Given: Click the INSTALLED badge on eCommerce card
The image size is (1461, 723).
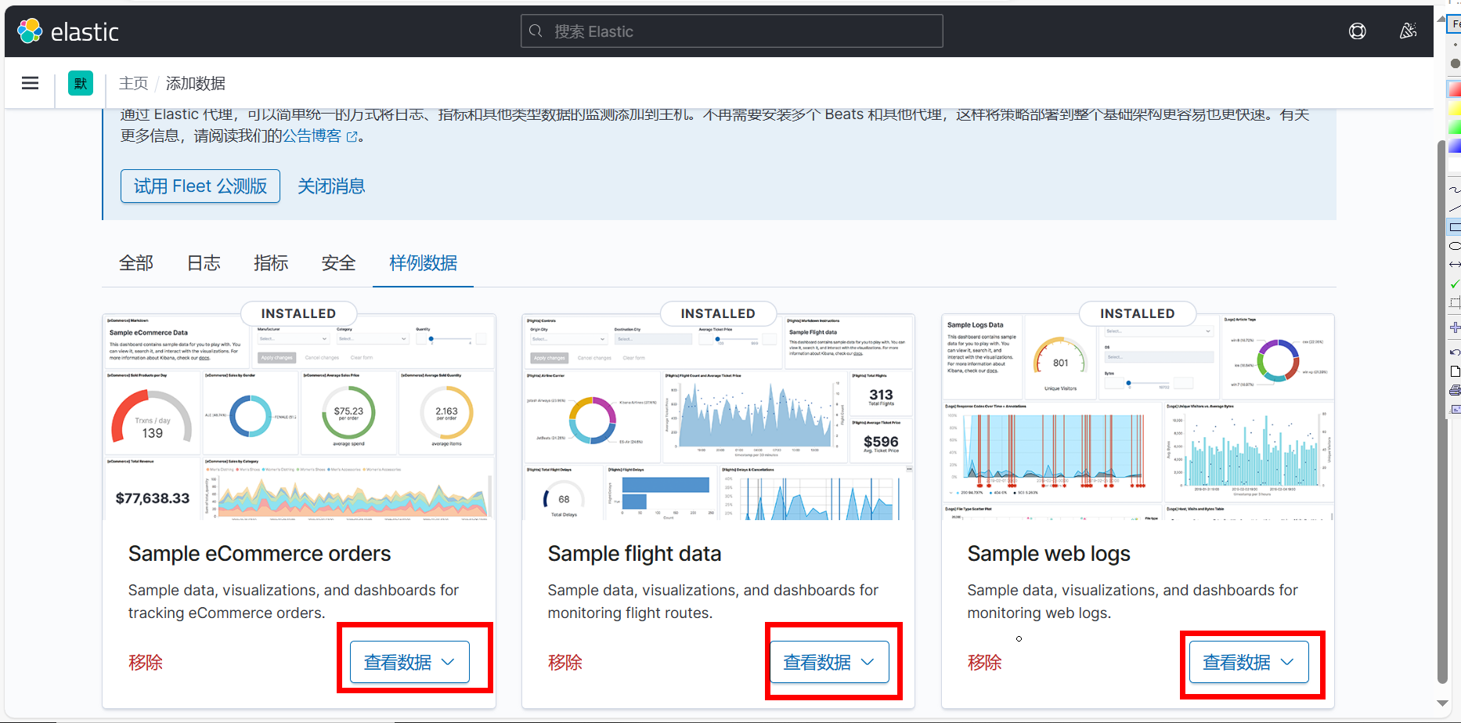Looking at the screenshot, I should coord(298,313).
